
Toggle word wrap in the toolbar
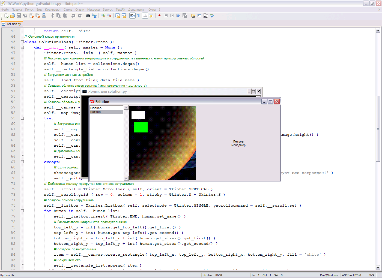click(132, 16)
